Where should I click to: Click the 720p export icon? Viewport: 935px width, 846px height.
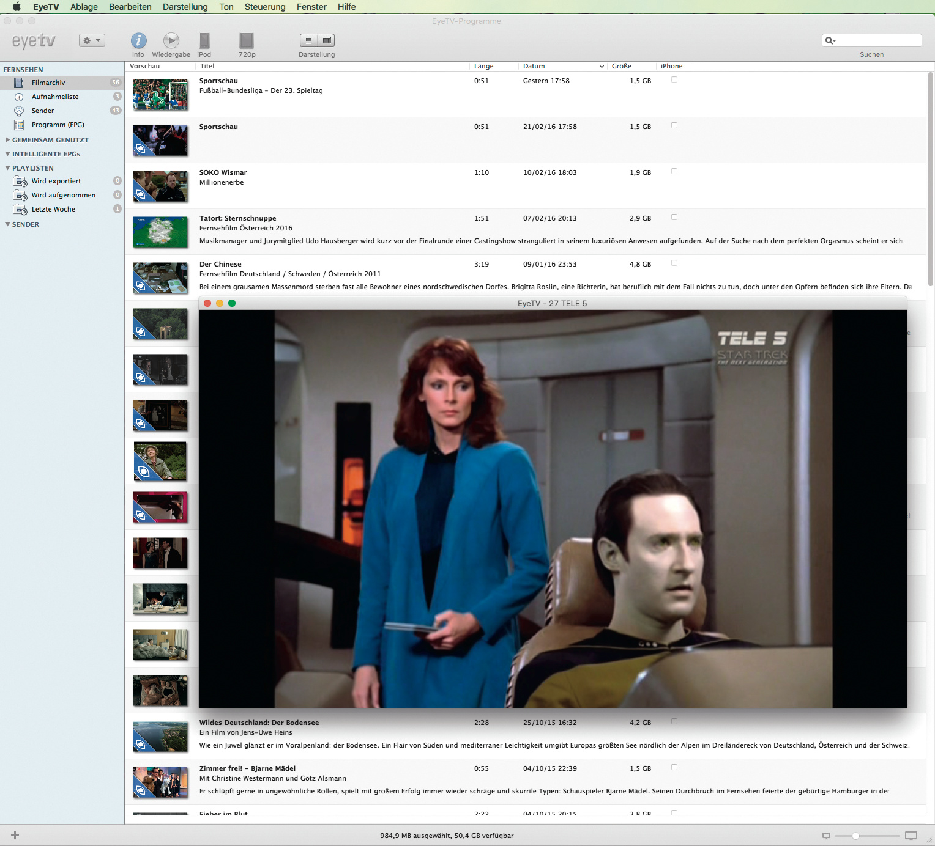tap(247, 41)
